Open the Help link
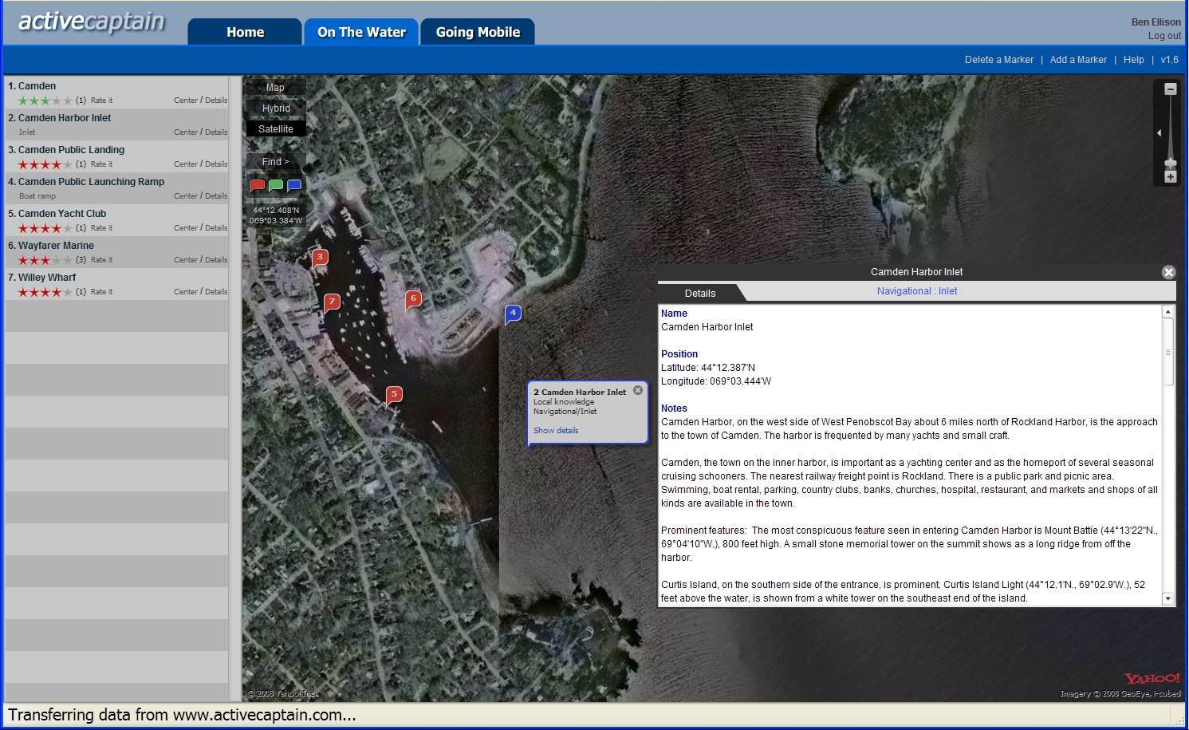Viewport: 1189px width, 730px height. coord(1133,60)
